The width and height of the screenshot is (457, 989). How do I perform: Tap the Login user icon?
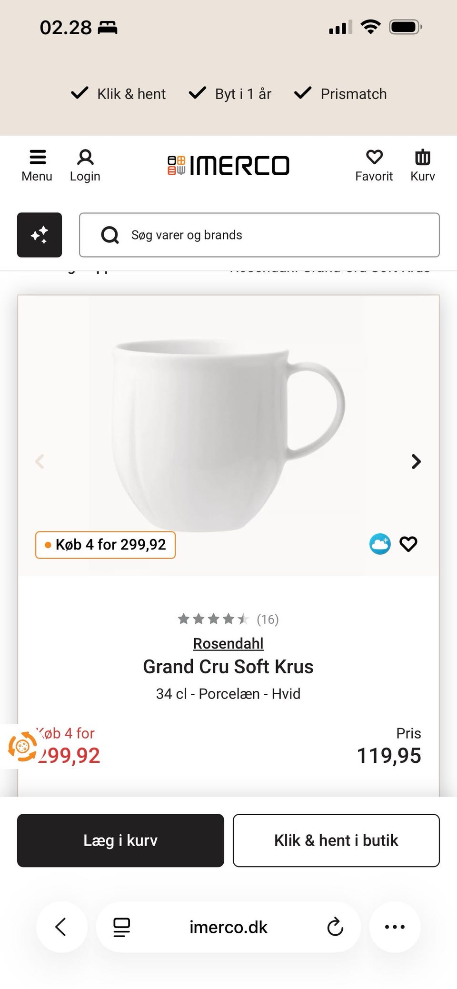tap(85, 165)
